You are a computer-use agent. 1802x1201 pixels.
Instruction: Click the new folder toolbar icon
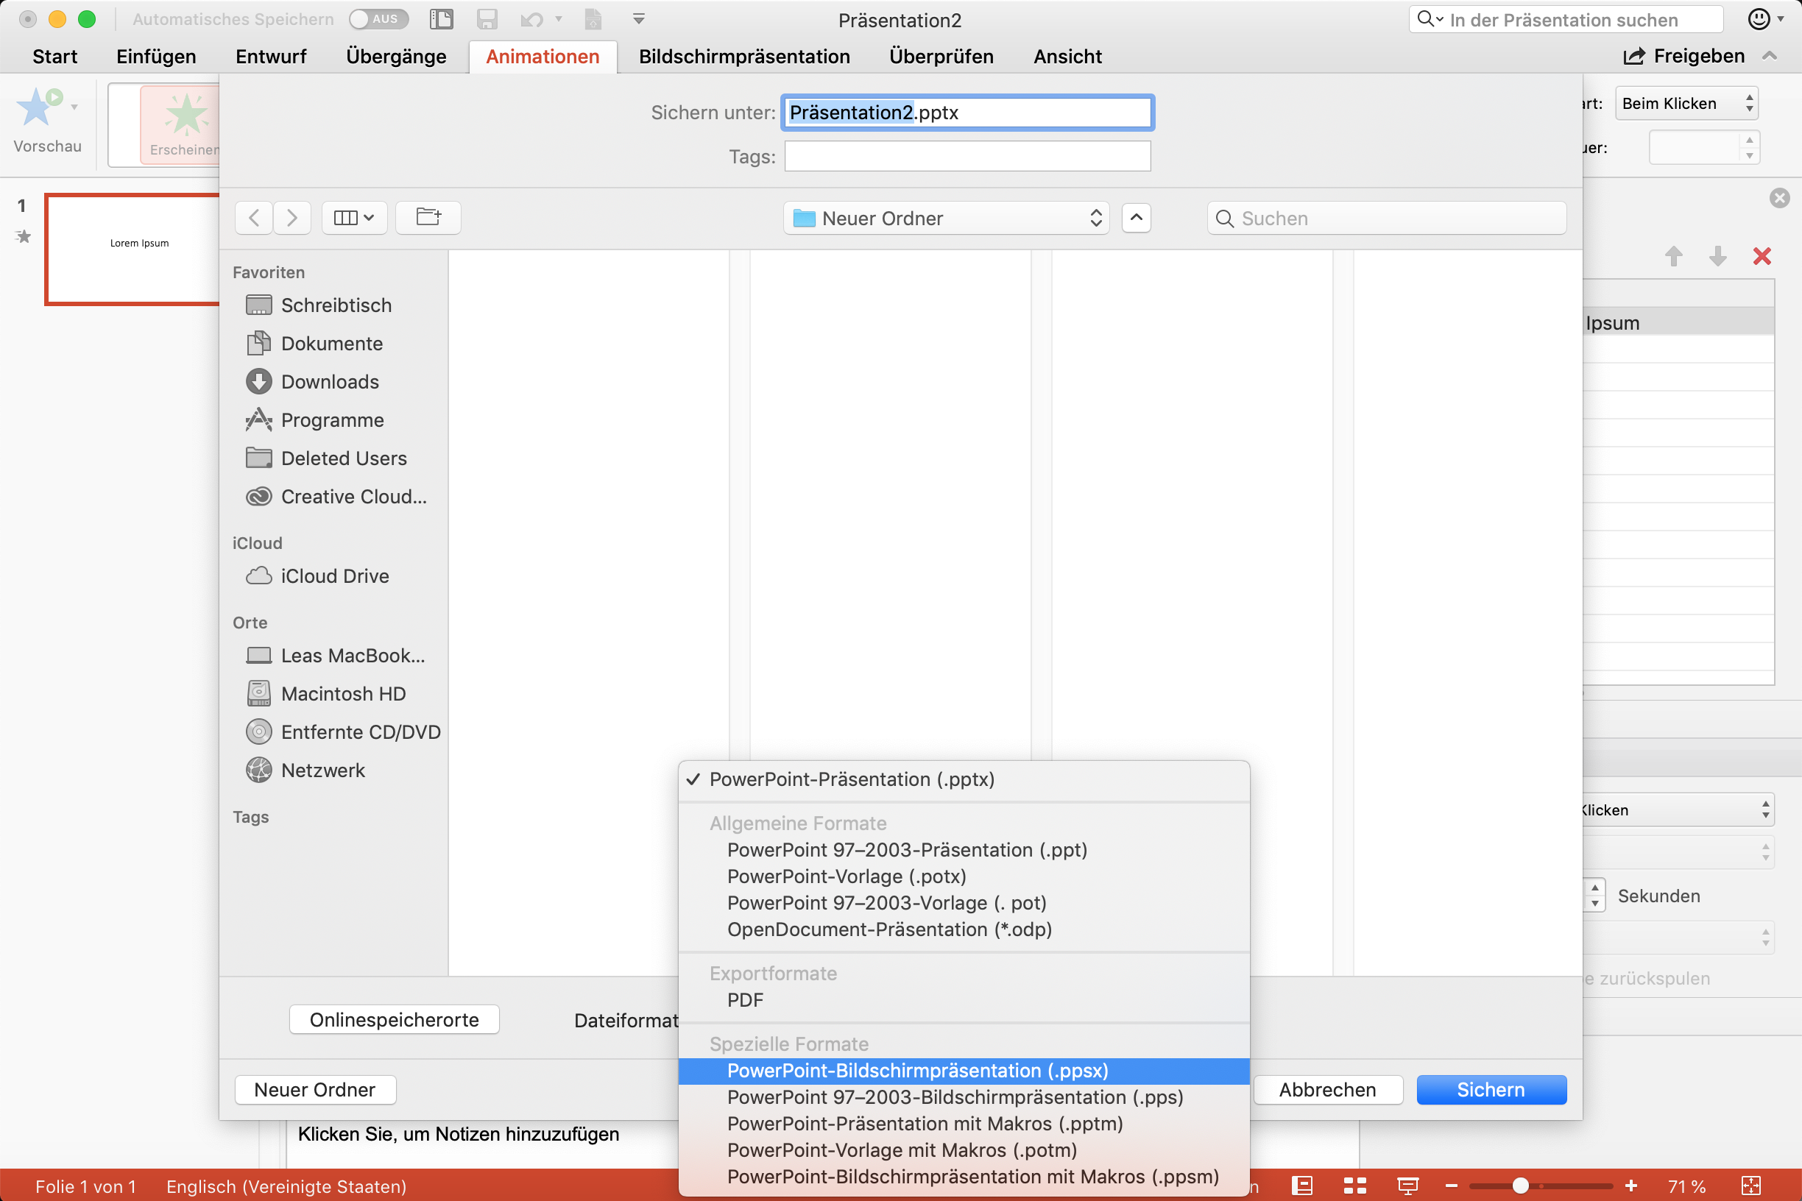coord(428,218)
